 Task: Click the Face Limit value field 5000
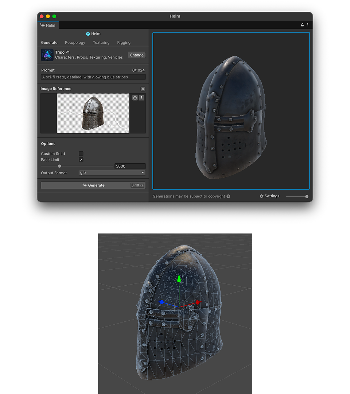click(x=130, y=166)
